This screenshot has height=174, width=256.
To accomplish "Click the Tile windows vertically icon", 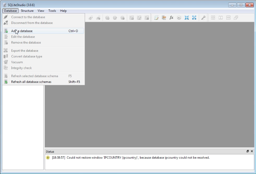I will 228,18.
